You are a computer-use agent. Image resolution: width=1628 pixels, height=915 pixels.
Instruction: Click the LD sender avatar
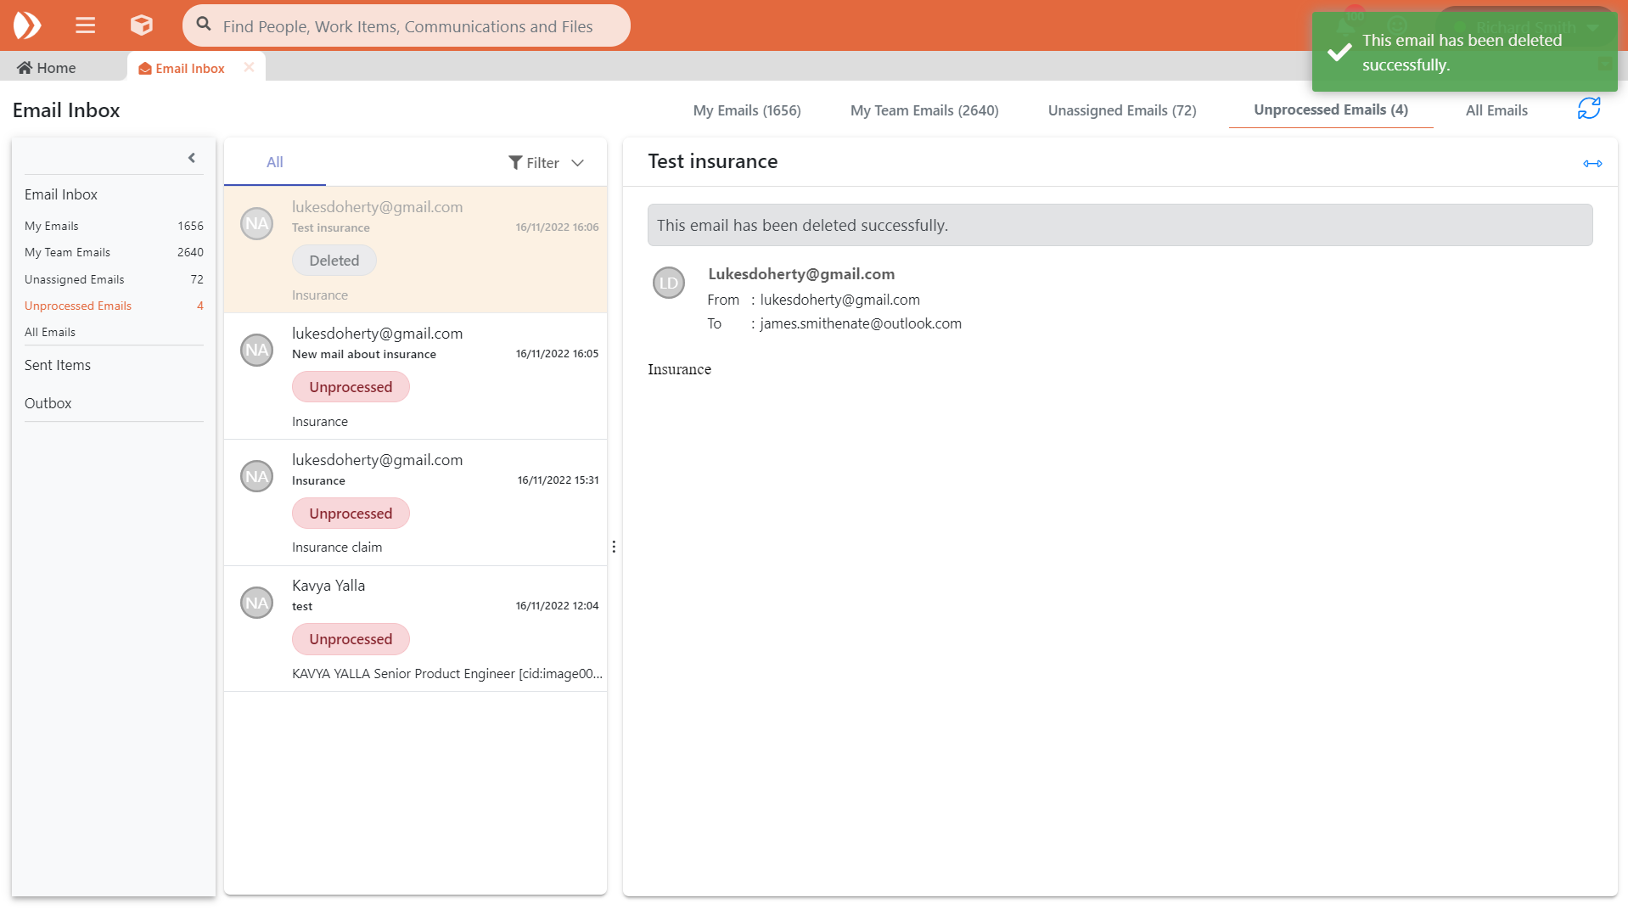(x=668, y=283)
